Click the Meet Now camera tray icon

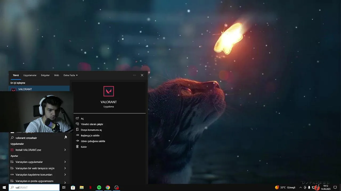pos(305,188)
